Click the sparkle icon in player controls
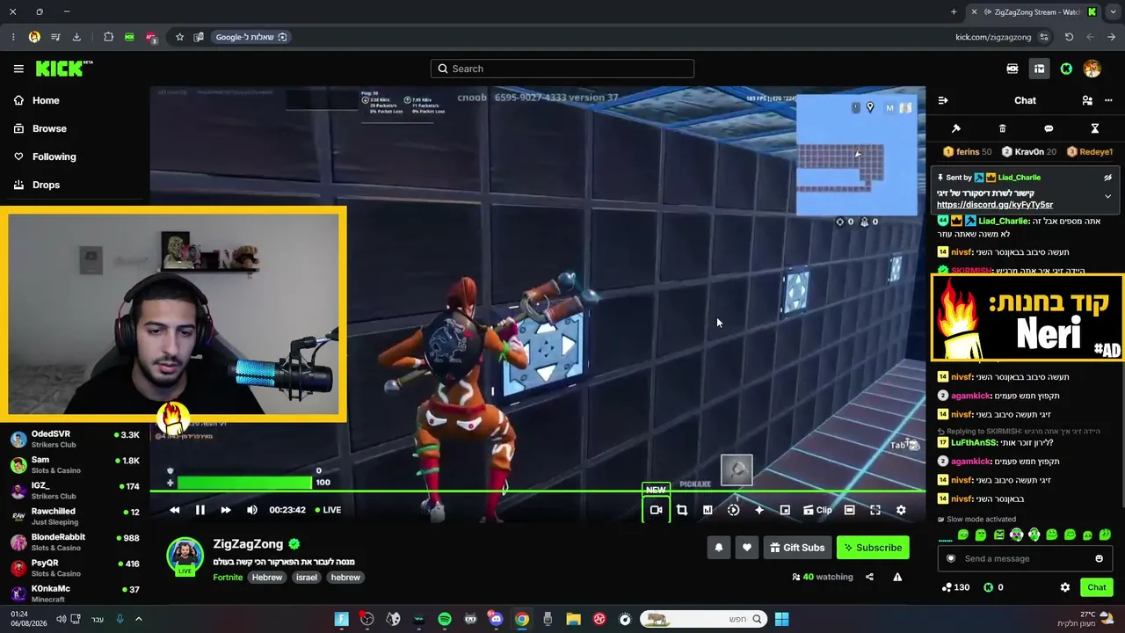Image resolution: width=1125 pixels, height=633 pixels. click(759, 510)
